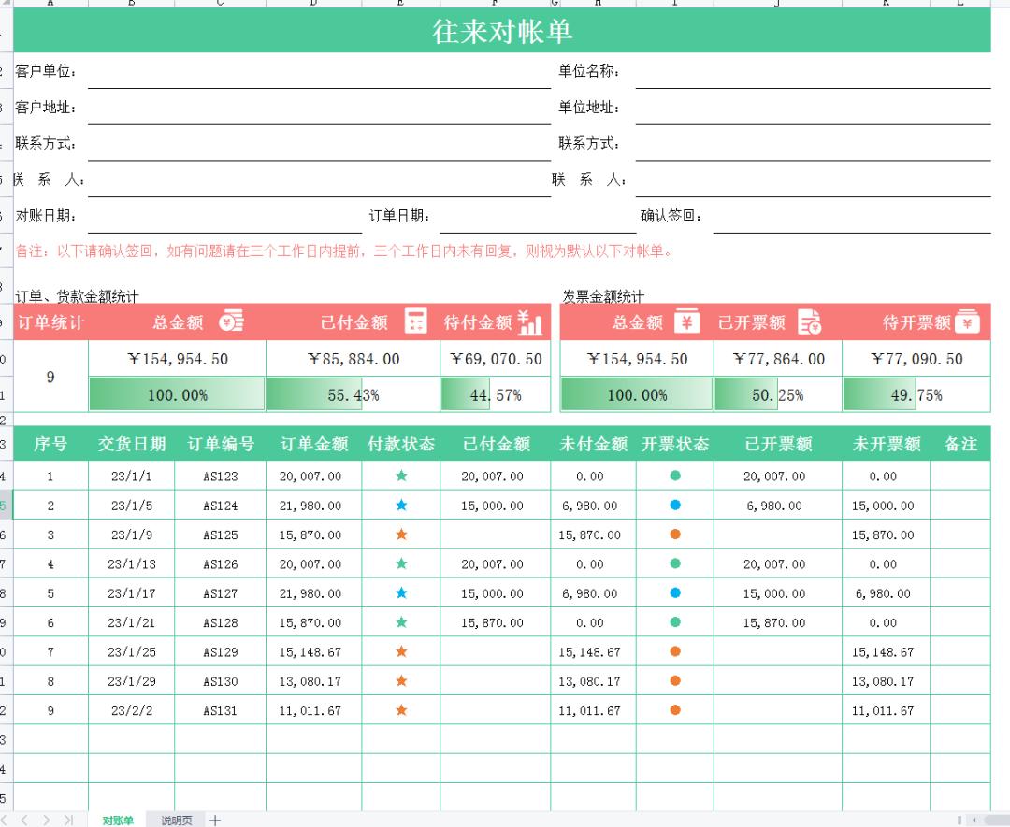Screen dimensions: 1010x827
Task: Click the orange payment star for AS131
Action: pyautogui.click(x=403, y=710)
